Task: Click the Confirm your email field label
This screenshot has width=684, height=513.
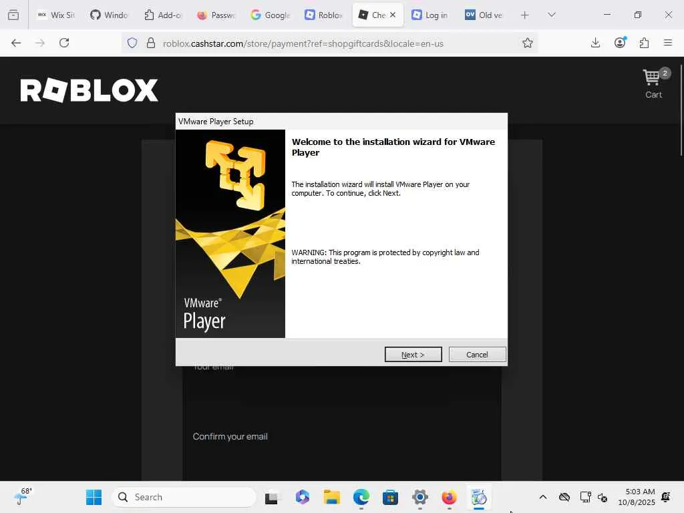Action: click(x=230, y=436)
